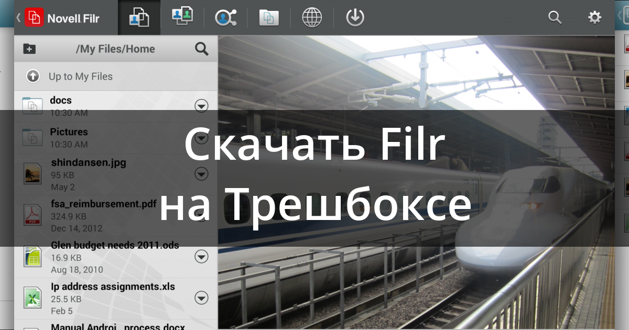629x330 pixels.
Task: Create a new folder with the plus-folder icon
Action: pyautogui.click(x=30, y=49)
